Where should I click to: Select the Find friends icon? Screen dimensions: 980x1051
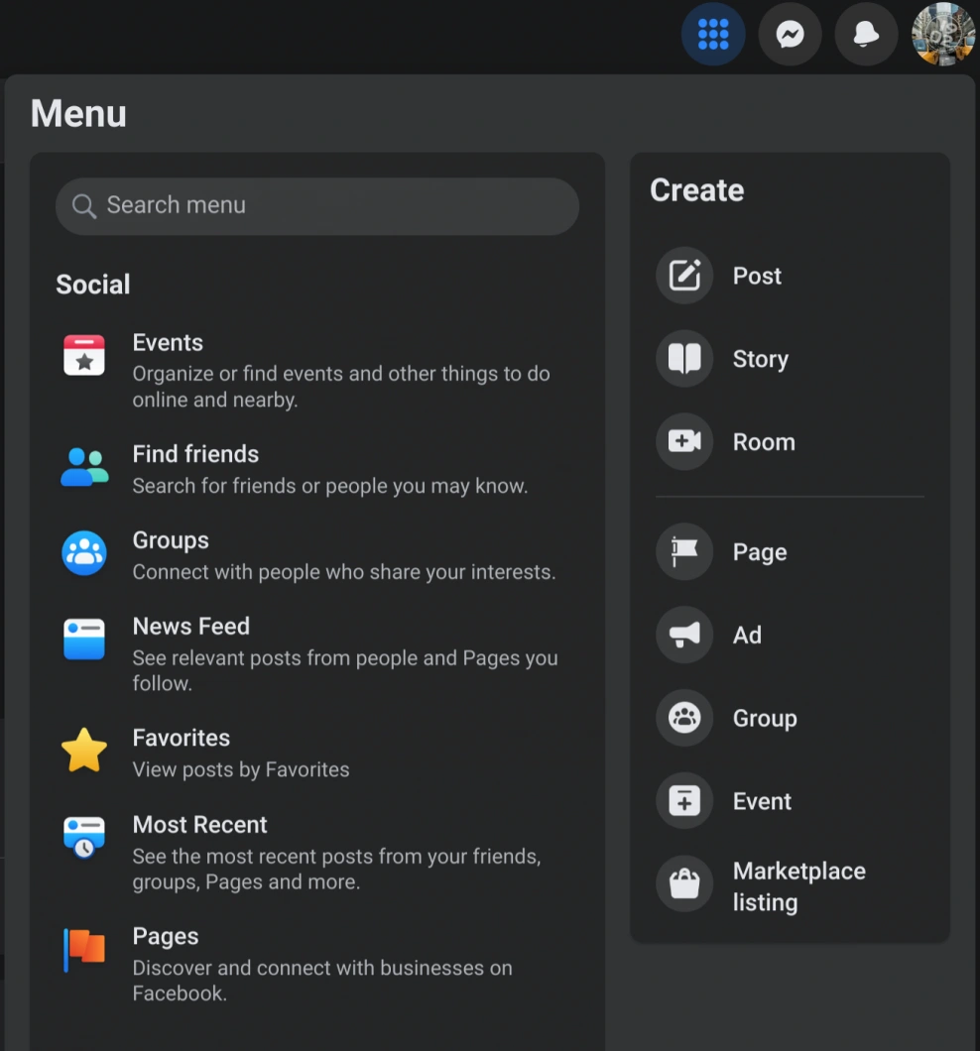[x=84, y=467]
